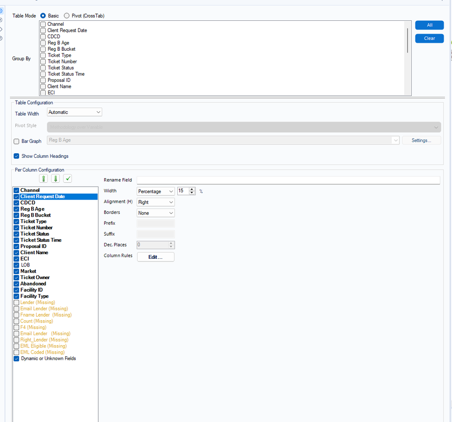Check Channel in the Group By list
Screen dimensions: 452x422
pyautogui.click(x=43, y=24)
